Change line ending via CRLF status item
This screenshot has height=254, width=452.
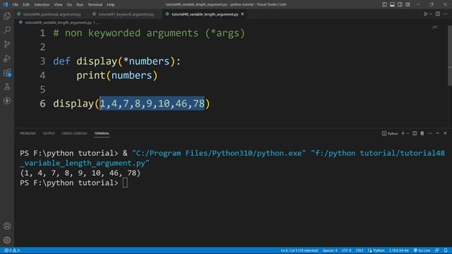[359, 250]
